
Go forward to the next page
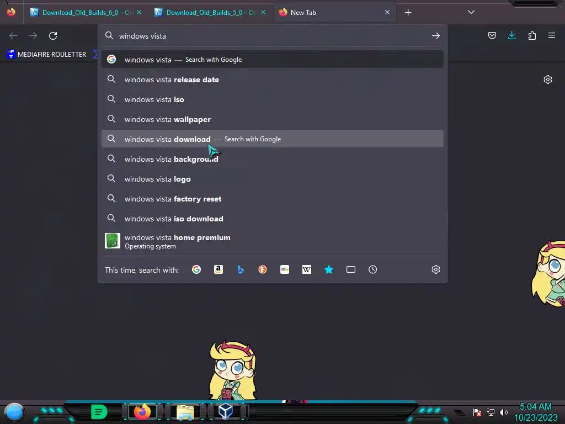click(33, 36)
